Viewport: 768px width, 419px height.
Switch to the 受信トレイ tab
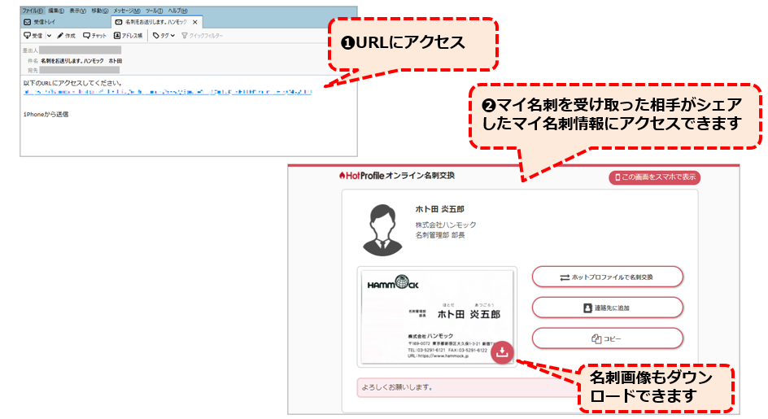(66, 22)
